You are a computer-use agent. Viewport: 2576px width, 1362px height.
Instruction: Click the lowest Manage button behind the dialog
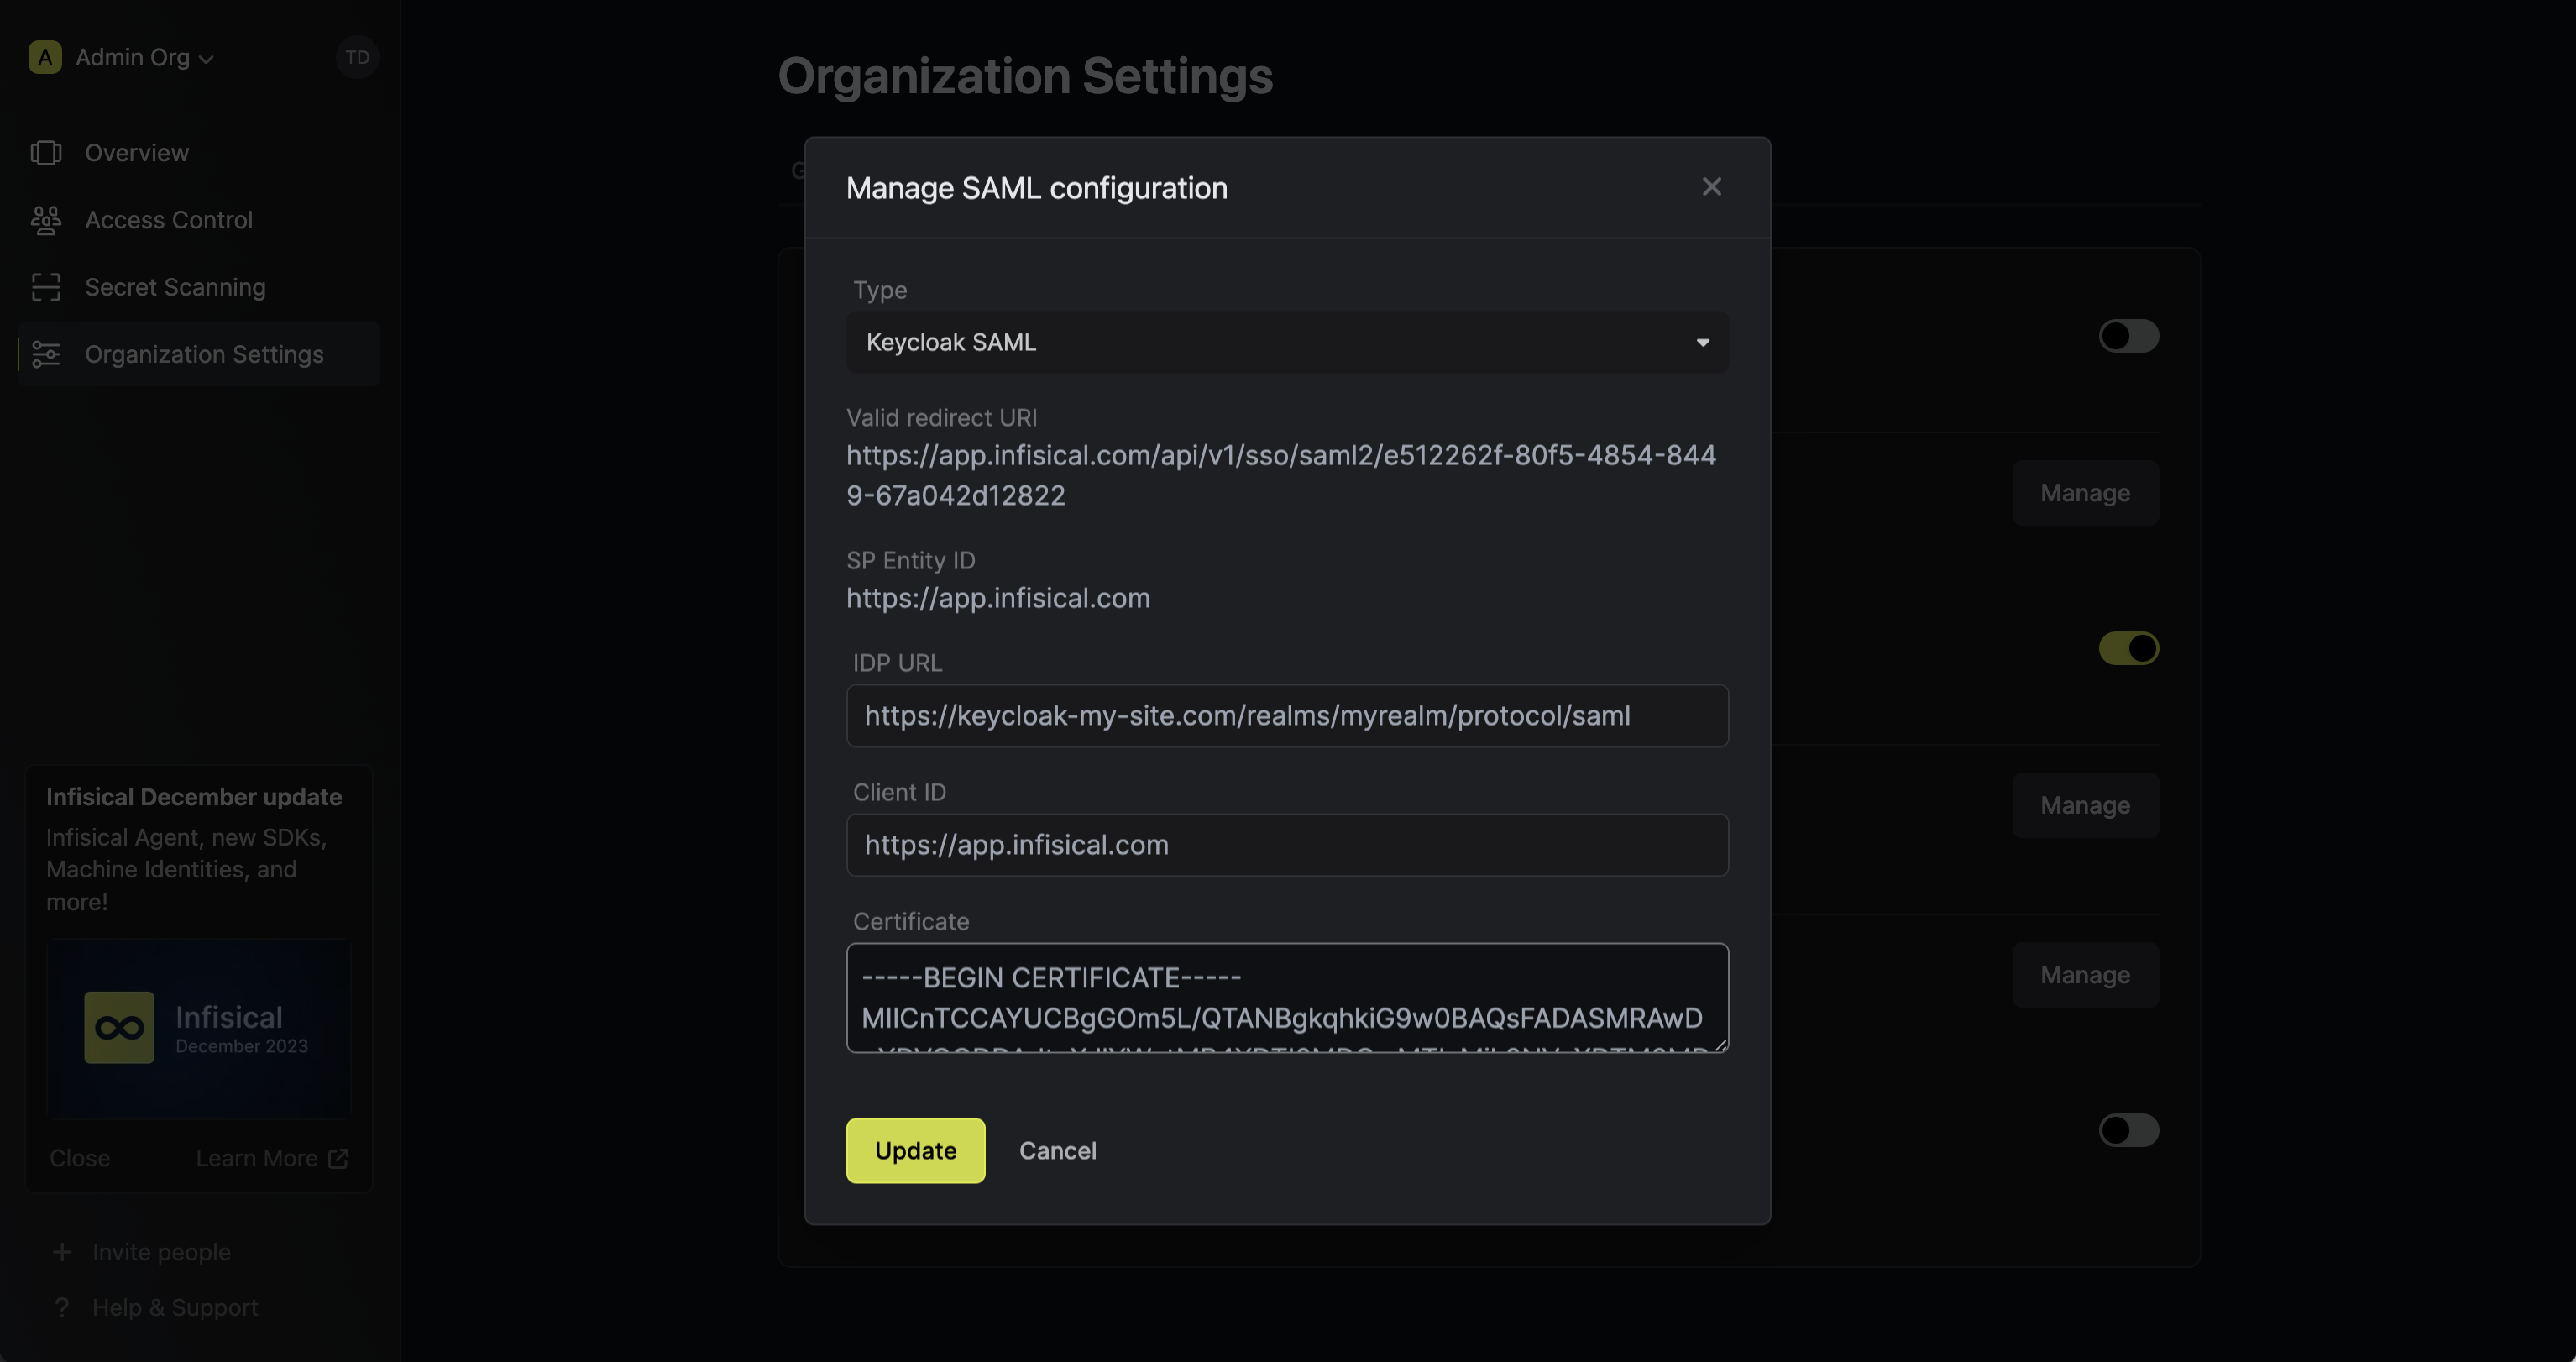[2085, 975]
